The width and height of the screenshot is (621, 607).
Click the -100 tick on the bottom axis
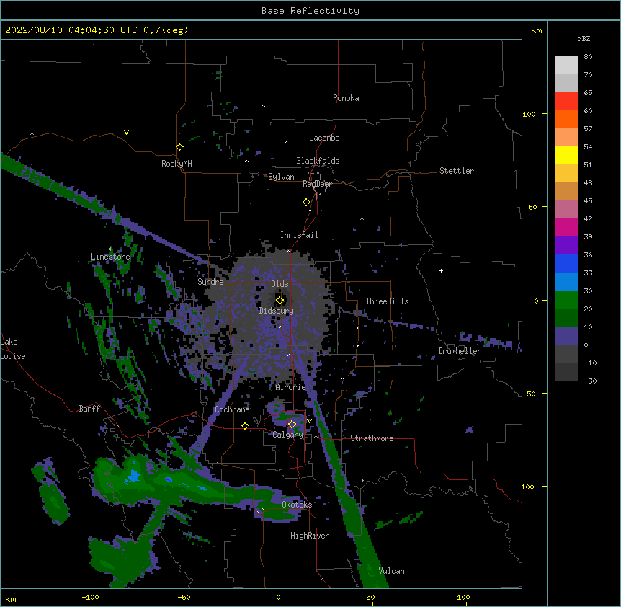90,597
